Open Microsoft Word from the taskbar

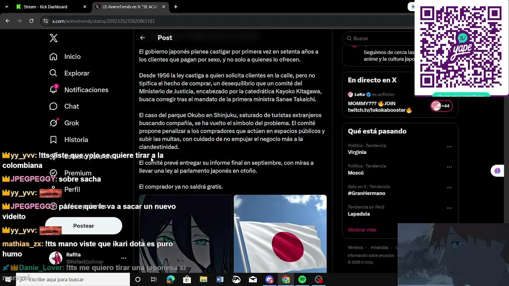tap(220, 280)
